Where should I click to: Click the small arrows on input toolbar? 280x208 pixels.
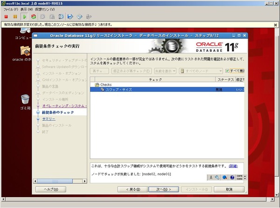245,177
